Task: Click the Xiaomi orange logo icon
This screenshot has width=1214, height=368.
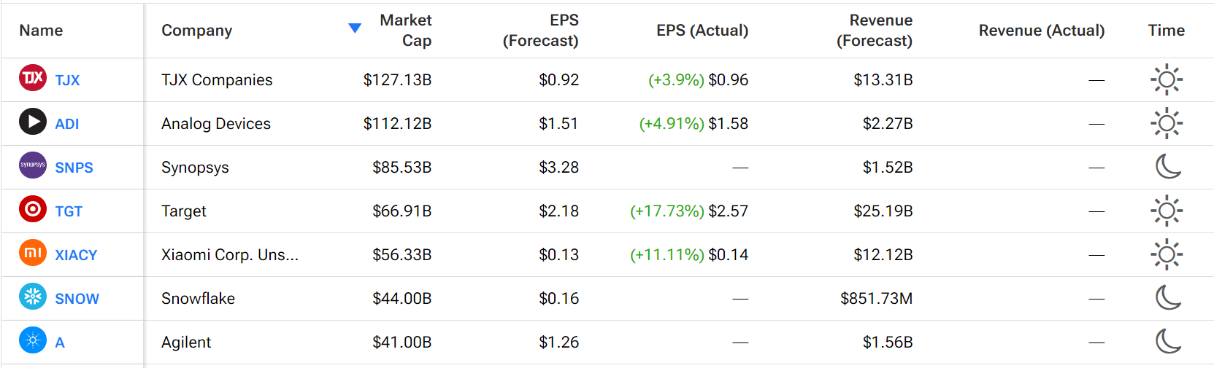Action: click(33, 253)
